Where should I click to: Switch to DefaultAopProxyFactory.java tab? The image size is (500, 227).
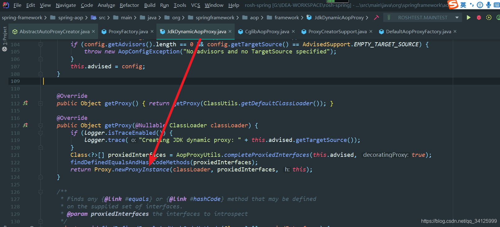tap(415, 32)
